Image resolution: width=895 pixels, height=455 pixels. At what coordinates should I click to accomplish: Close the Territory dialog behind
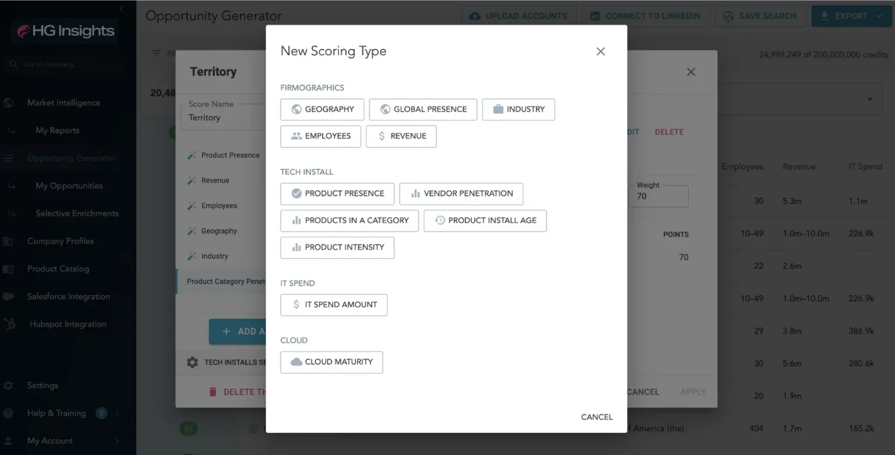tap(691, 72)
